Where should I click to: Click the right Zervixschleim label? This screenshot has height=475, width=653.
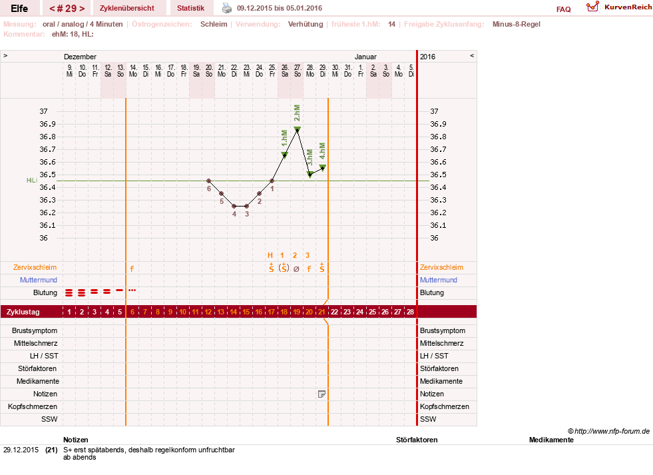pos(441,268)
